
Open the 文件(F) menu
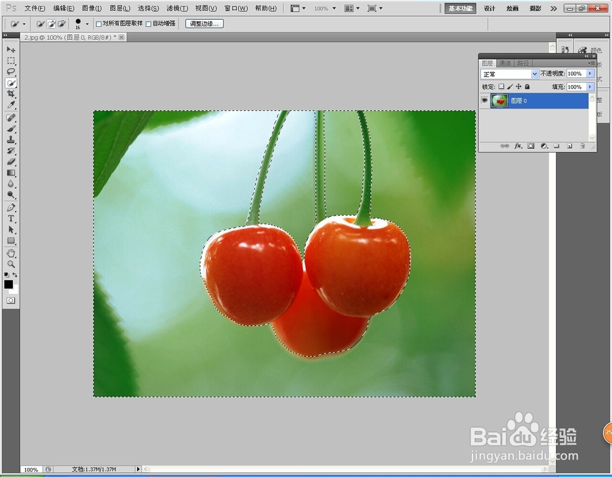[x=35, y=8]
